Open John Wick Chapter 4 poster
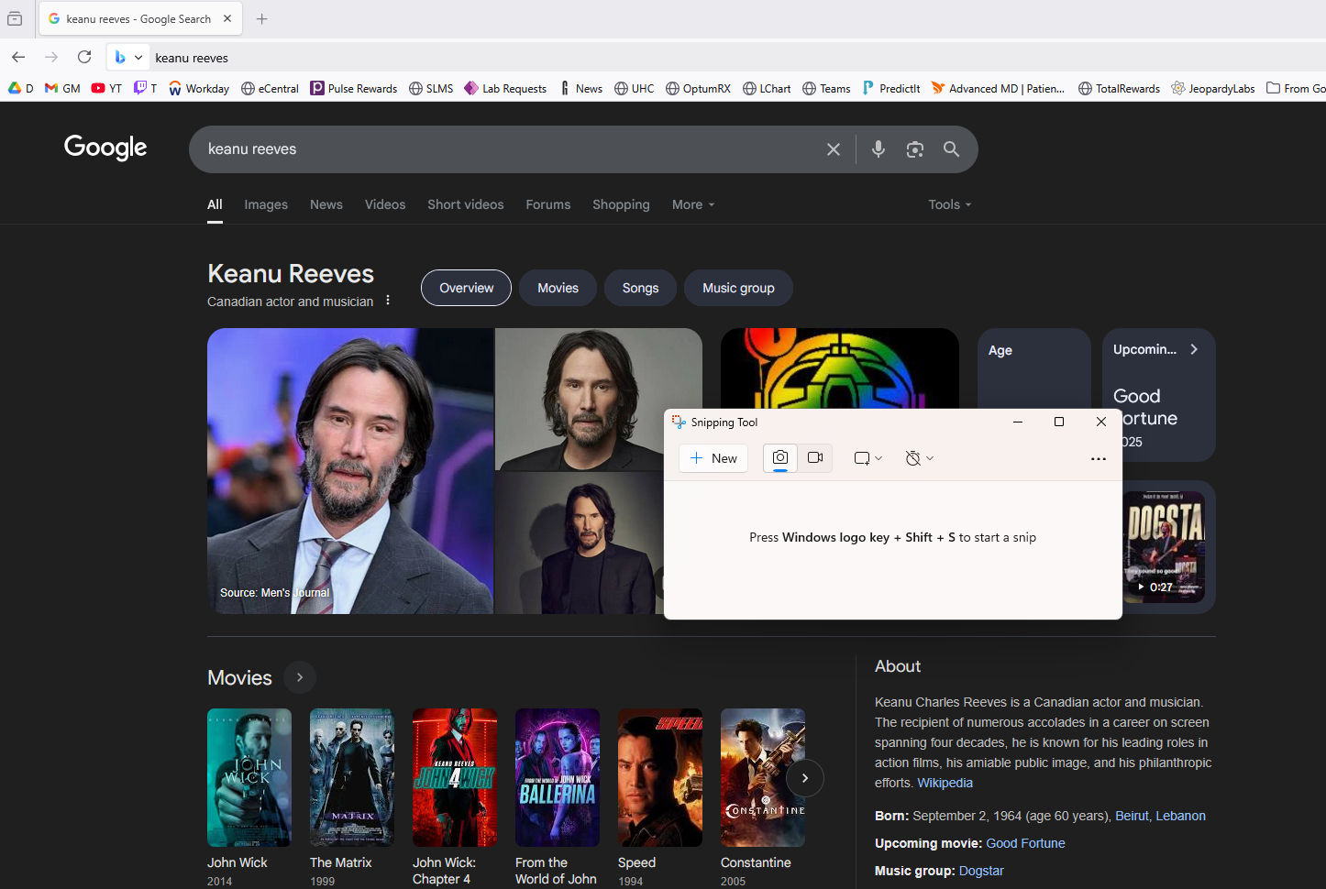This screenshot has width=1326, height=889. click(x=455, y=777)
